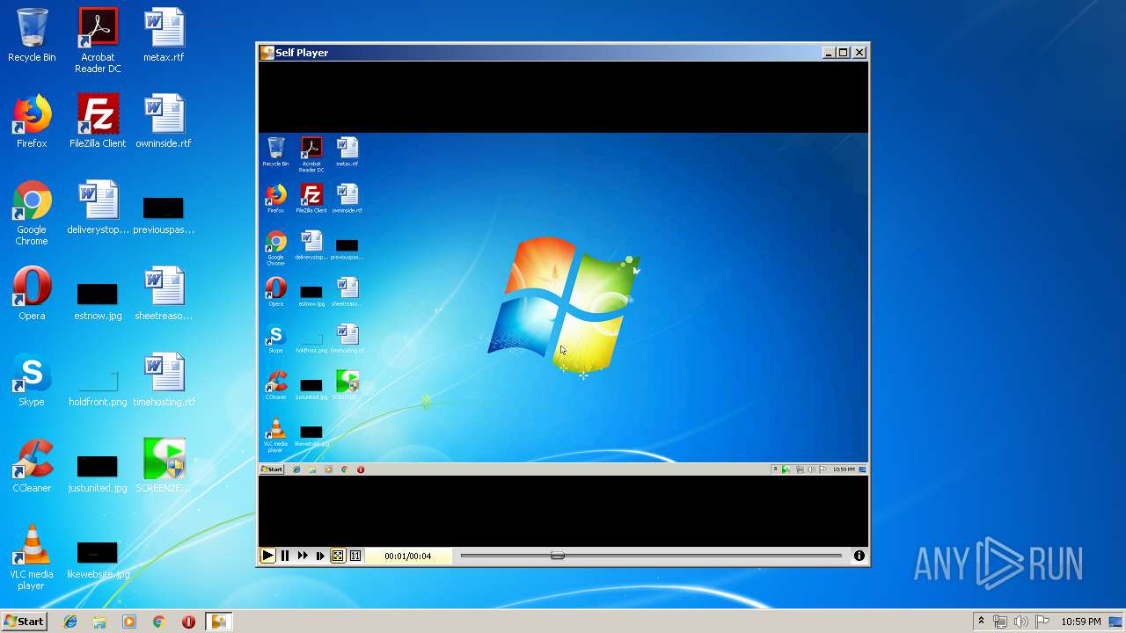Select the estnow.jpg desktop file

(98, 302)
